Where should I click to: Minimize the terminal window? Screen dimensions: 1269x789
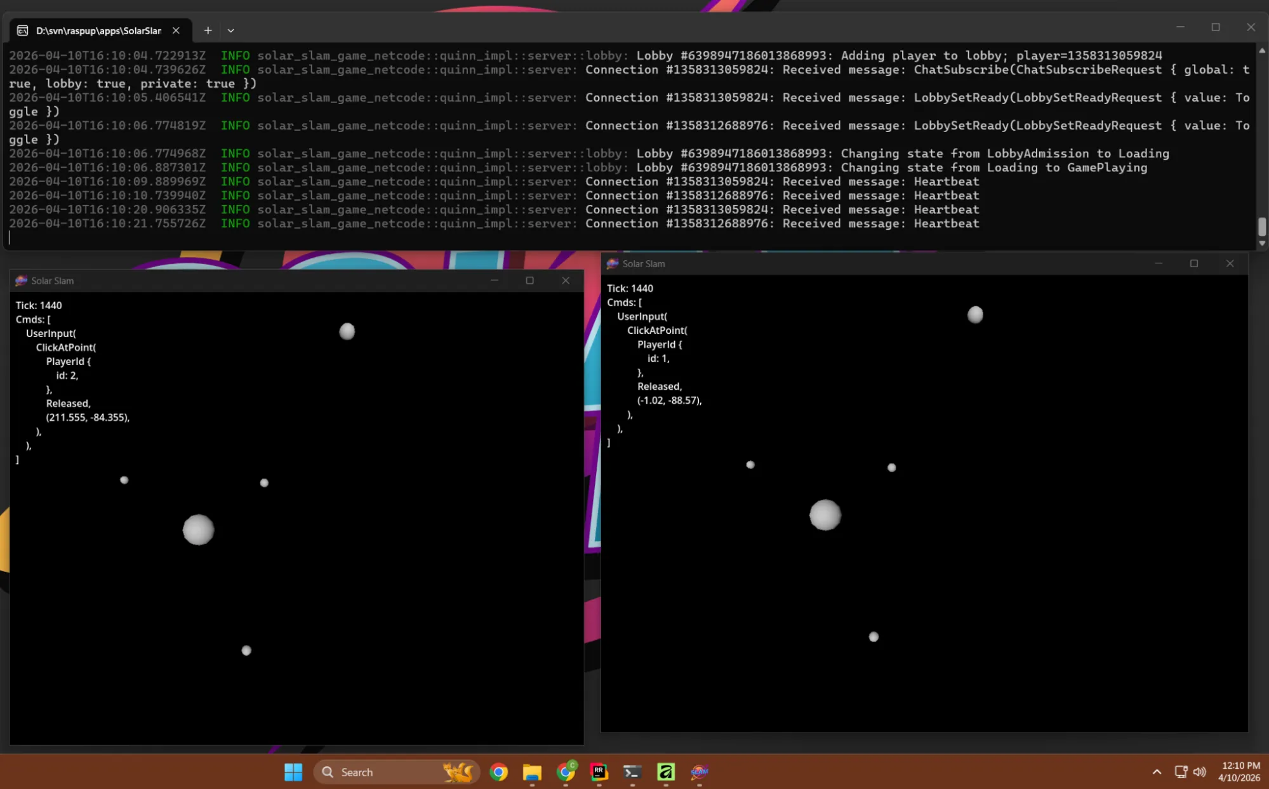(x=1180, y=27)
